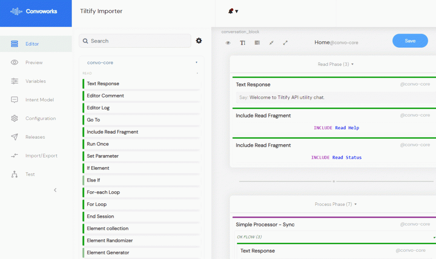Click the Test sidebar icon
Image resolution: width=436 pixels, height=259 pixels.
tap(14, 174)
